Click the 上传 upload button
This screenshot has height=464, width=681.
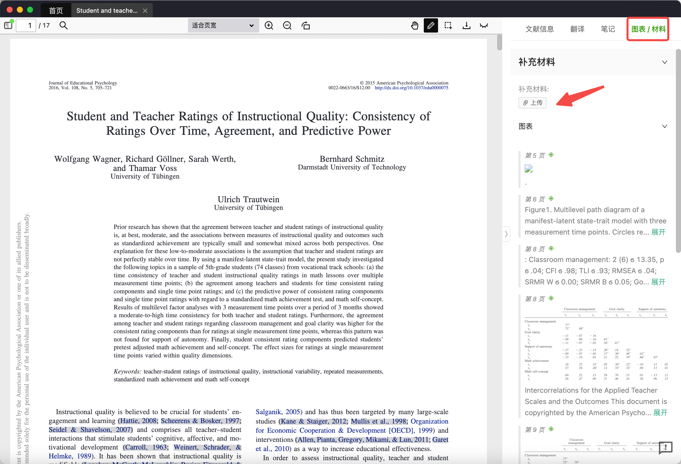pos(533,103)
